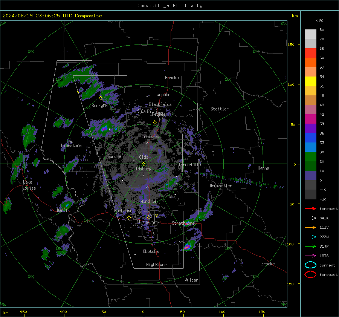Click the green 31JP arrow in the legend
Screen dimensions: 339x317
[x=310, y=246]
